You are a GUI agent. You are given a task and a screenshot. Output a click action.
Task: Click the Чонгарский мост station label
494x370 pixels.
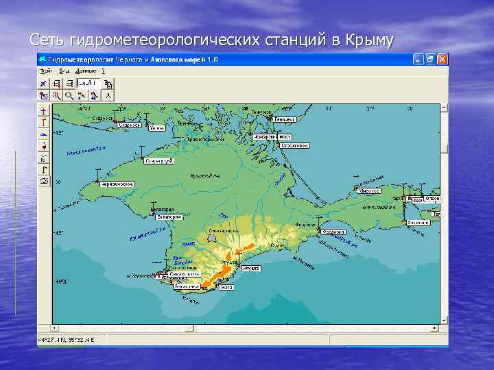[x=272, y=137]
